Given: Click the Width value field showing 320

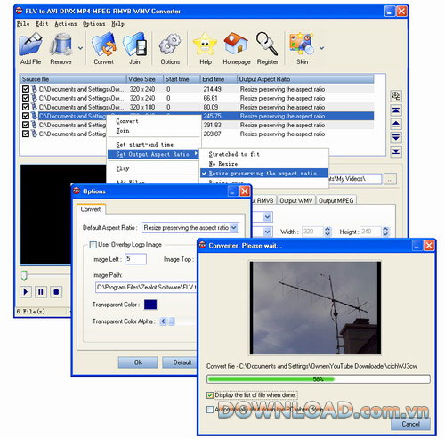Looking at the screenshot, I should click(313, 232).
